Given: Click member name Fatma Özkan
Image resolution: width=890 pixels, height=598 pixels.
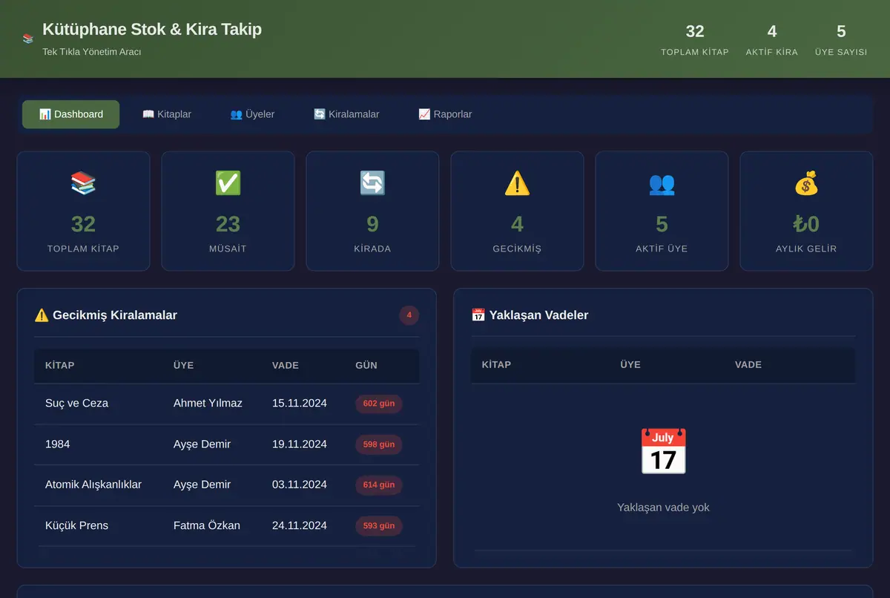Looking at the screenshot, I should pos(207,525).
